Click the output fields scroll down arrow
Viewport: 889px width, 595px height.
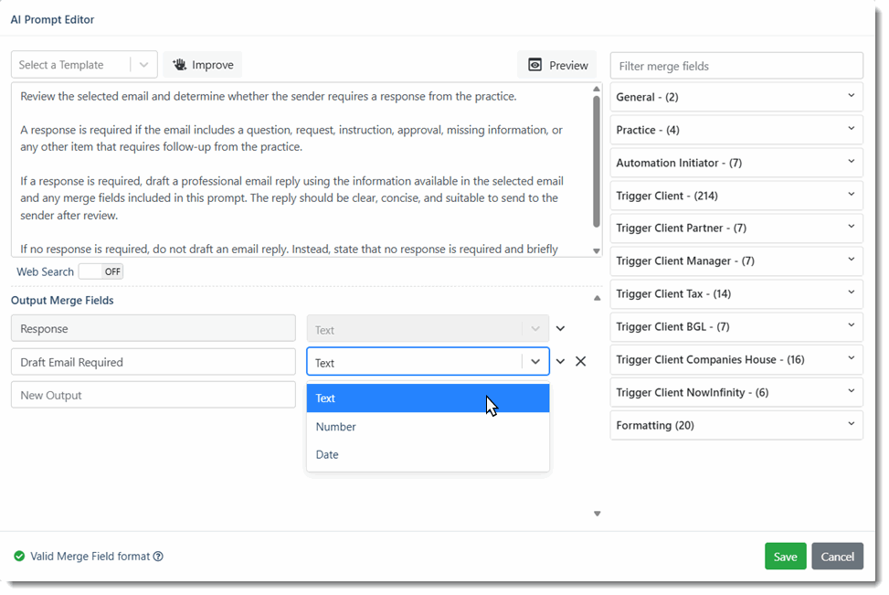(597, 514)
